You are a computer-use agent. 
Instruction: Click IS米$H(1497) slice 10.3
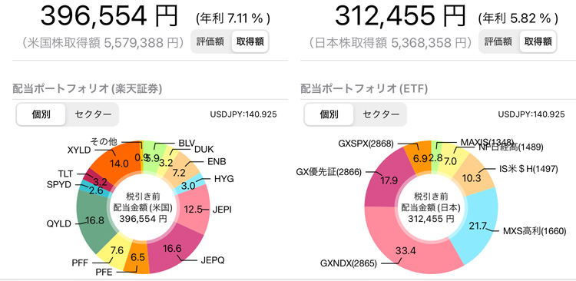(473, 177)
